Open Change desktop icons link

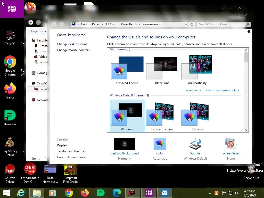[72, 44]
